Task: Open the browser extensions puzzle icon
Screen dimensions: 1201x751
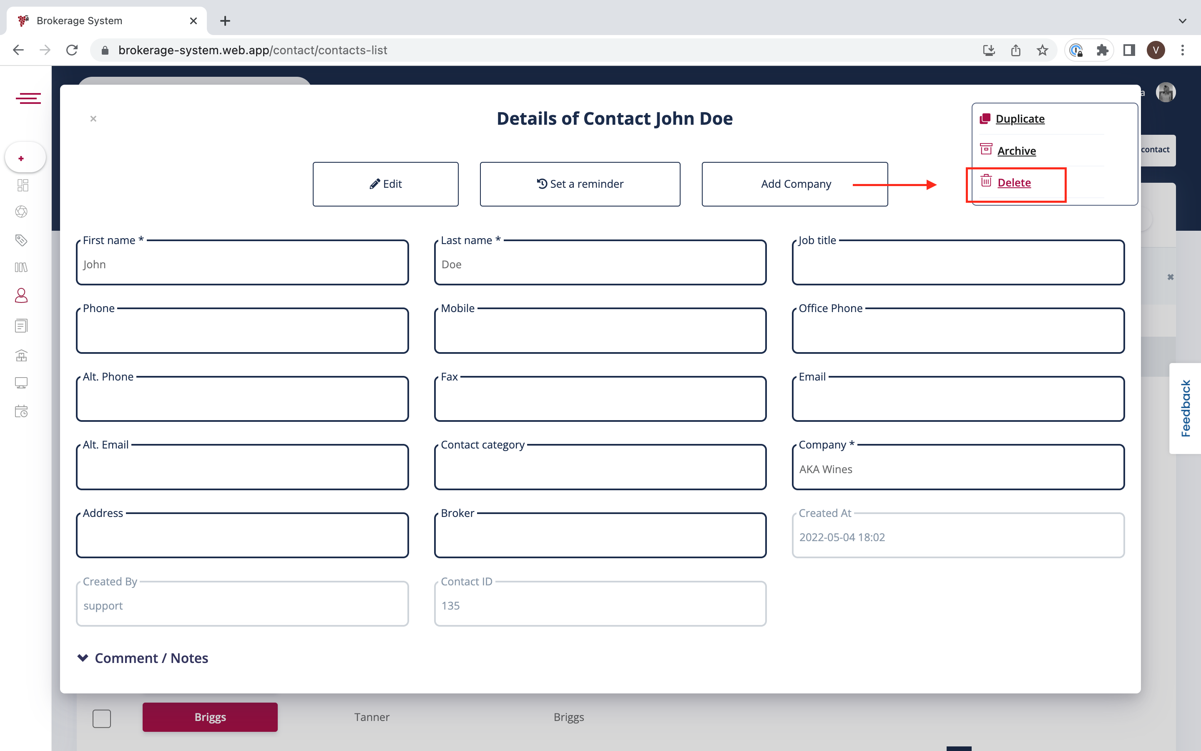Action: tap(1102, 50)
